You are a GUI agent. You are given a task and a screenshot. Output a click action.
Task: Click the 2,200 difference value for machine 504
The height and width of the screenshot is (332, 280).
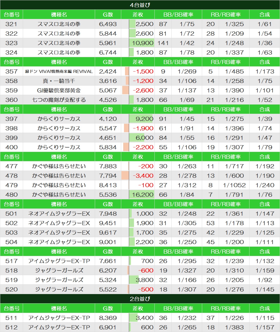tap(144, 242)
